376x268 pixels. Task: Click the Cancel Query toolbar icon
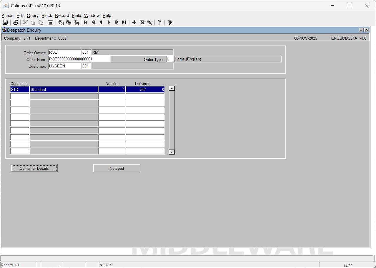coord(76,23)
